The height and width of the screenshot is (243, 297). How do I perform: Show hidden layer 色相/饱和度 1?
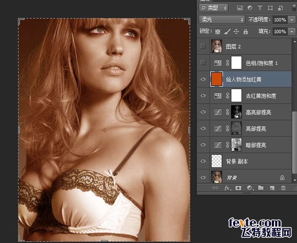coord(203,63)
